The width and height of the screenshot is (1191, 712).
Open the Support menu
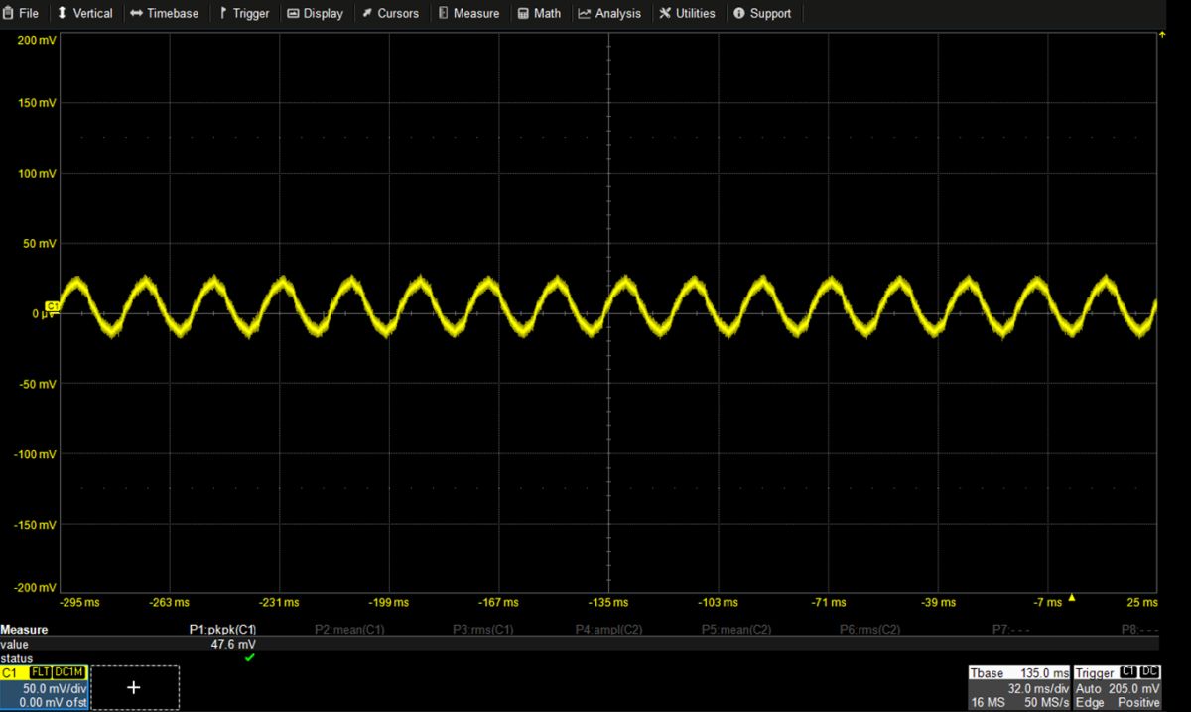pyautogui.click(x=762, y=13)
